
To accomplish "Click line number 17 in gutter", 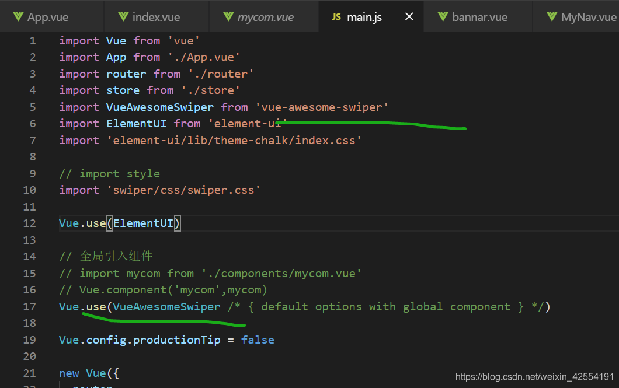I will (x=30, y=307).
